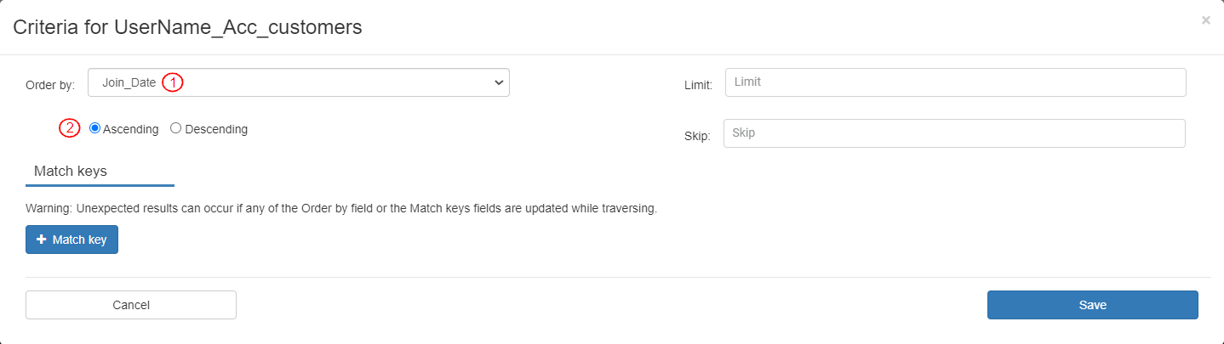Click the red circled number 2 marker
The image size is (1224, 344).
[69, 129]
